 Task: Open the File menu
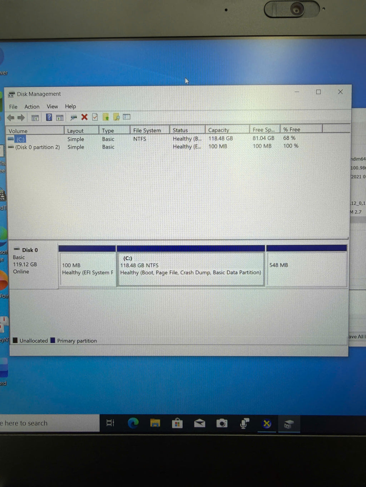pyautogui.click(x=13, y=107)
